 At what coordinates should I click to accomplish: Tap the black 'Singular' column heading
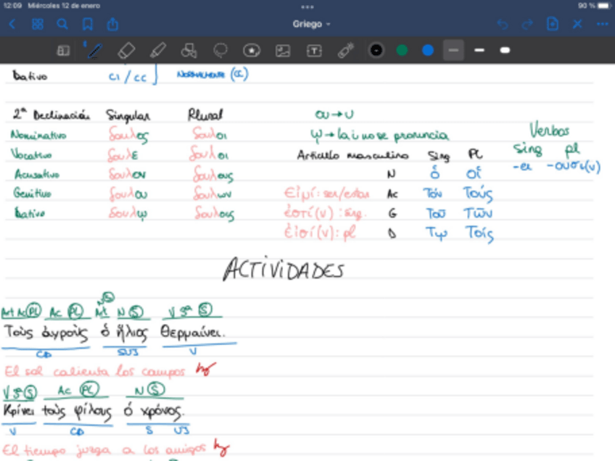click(128, 116)
